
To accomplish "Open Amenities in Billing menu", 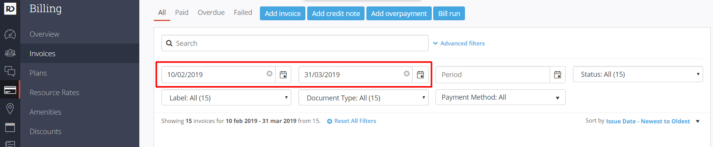I will click(x=79, y=112).
